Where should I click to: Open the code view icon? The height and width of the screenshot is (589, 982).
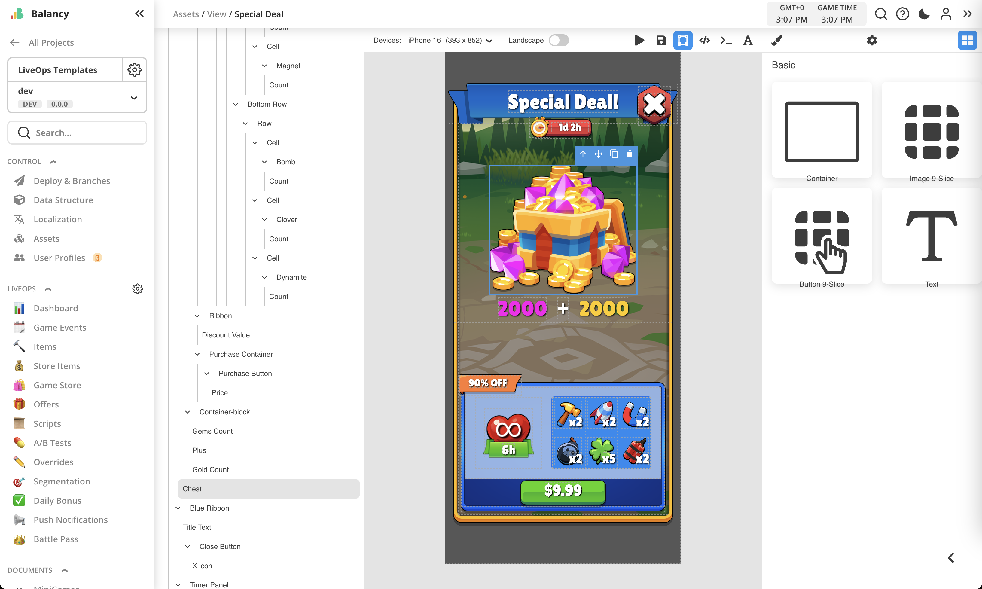click(x=705, y=40)
